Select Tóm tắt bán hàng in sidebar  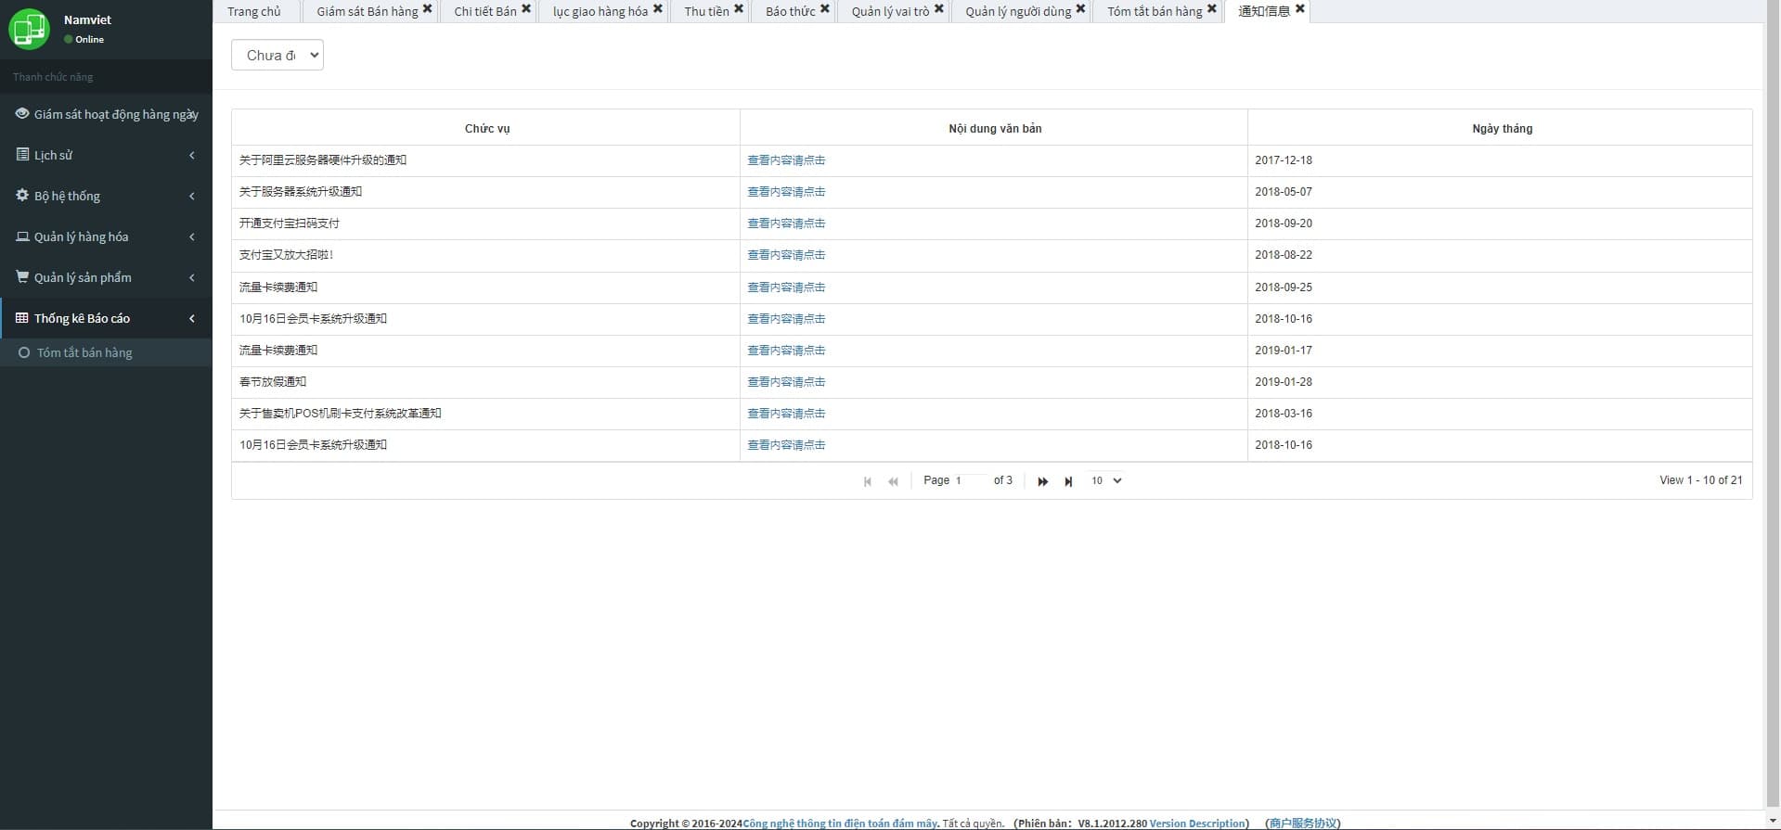point(84,352)
